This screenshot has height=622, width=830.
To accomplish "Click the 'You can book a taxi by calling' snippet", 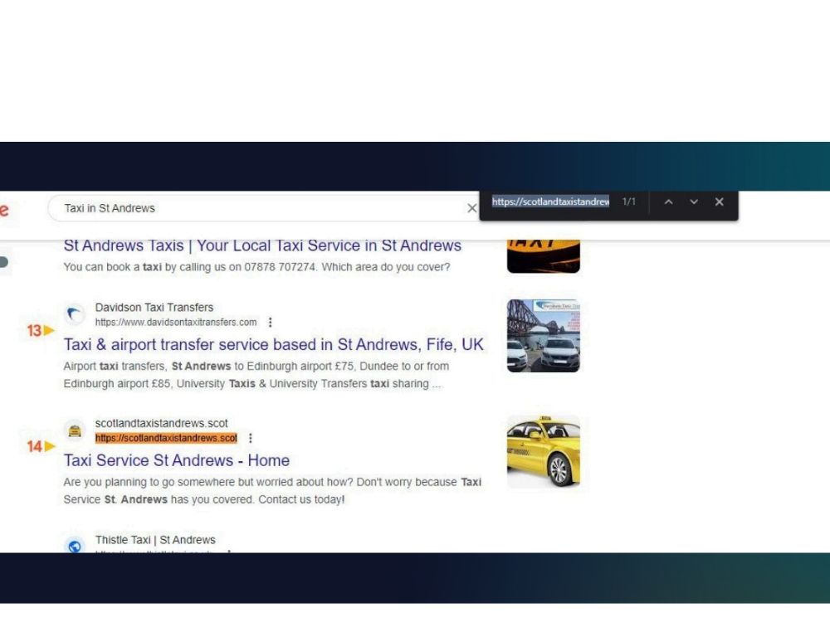I will coord(256,267).
